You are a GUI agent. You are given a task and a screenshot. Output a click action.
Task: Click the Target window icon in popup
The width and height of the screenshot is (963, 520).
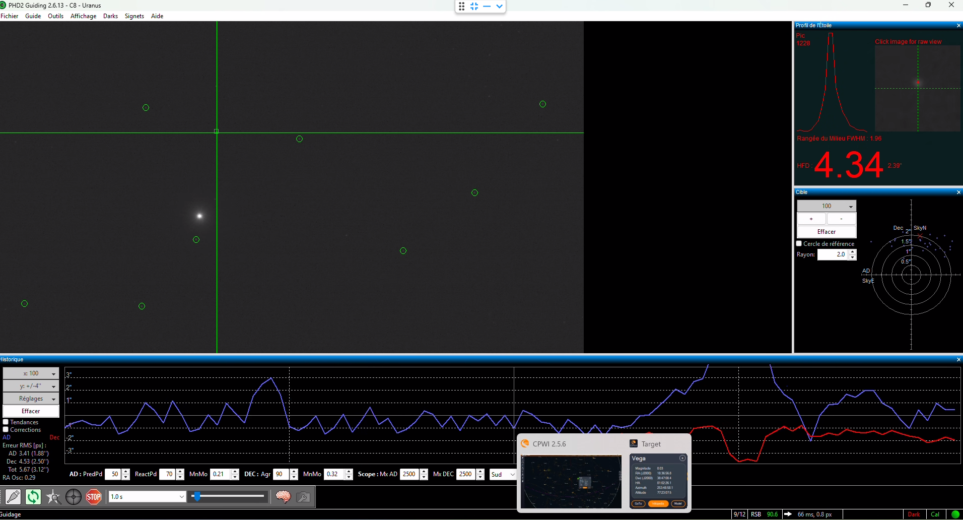[x=634, y=443]
